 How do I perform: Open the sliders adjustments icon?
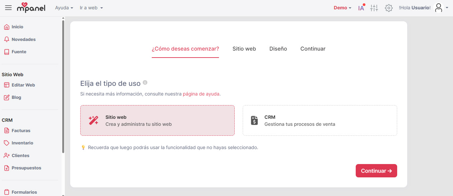[x=374, y=8]
